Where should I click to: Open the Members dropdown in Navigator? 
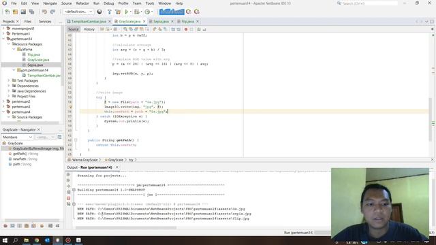coord(18,137)
